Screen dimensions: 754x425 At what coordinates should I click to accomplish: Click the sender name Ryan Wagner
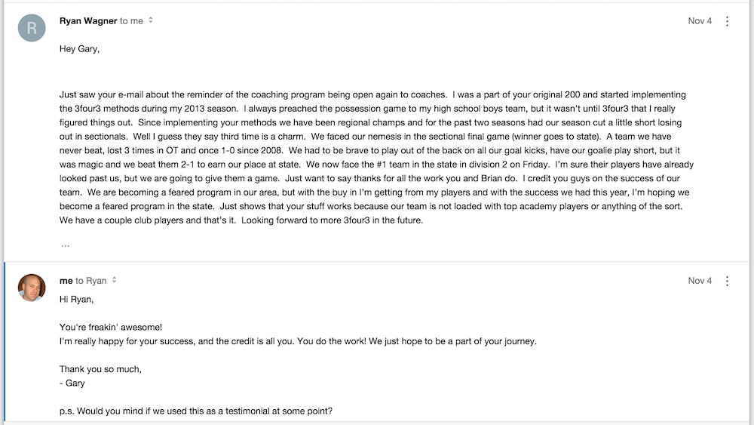(88, 20)
